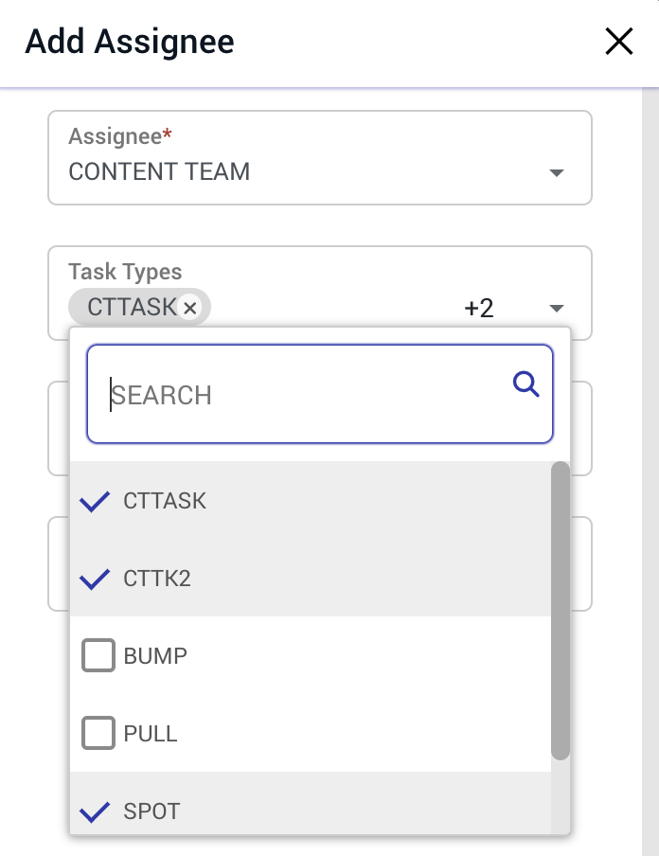Remove the CTTASK chip with its x icon

(x=189, y=308)
